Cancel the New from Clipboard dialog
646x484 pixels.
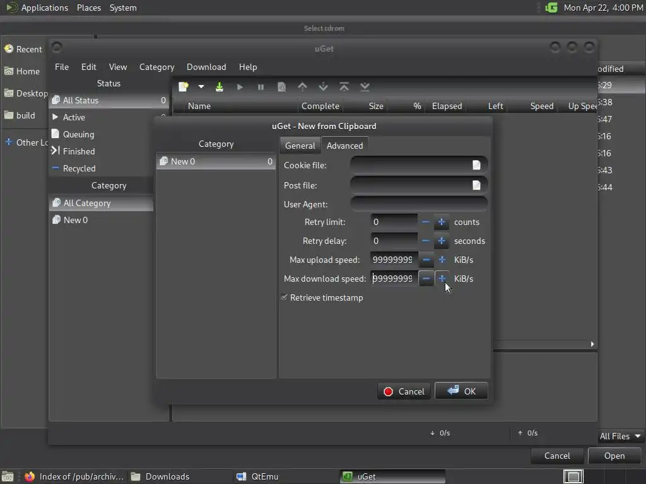pos(404,391)
